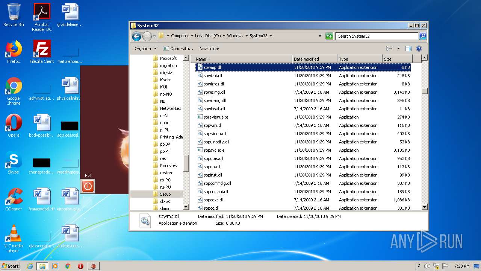Click Windows in address breadcrumb
Screen dimensions: 481x271
click(x=235, y=36)
